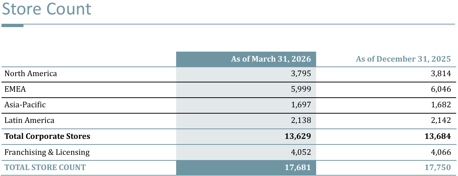Select the As of December 31, 2025 header
The height and width of the screenshot is (176, 458).
click(403, 59)
